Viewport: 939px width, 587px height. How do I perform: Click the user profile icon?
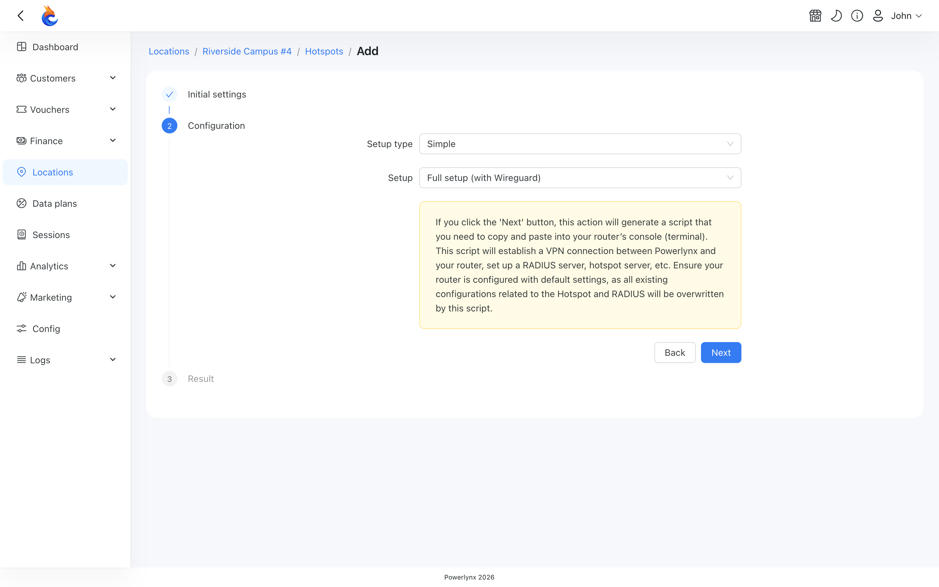(878, 16)
